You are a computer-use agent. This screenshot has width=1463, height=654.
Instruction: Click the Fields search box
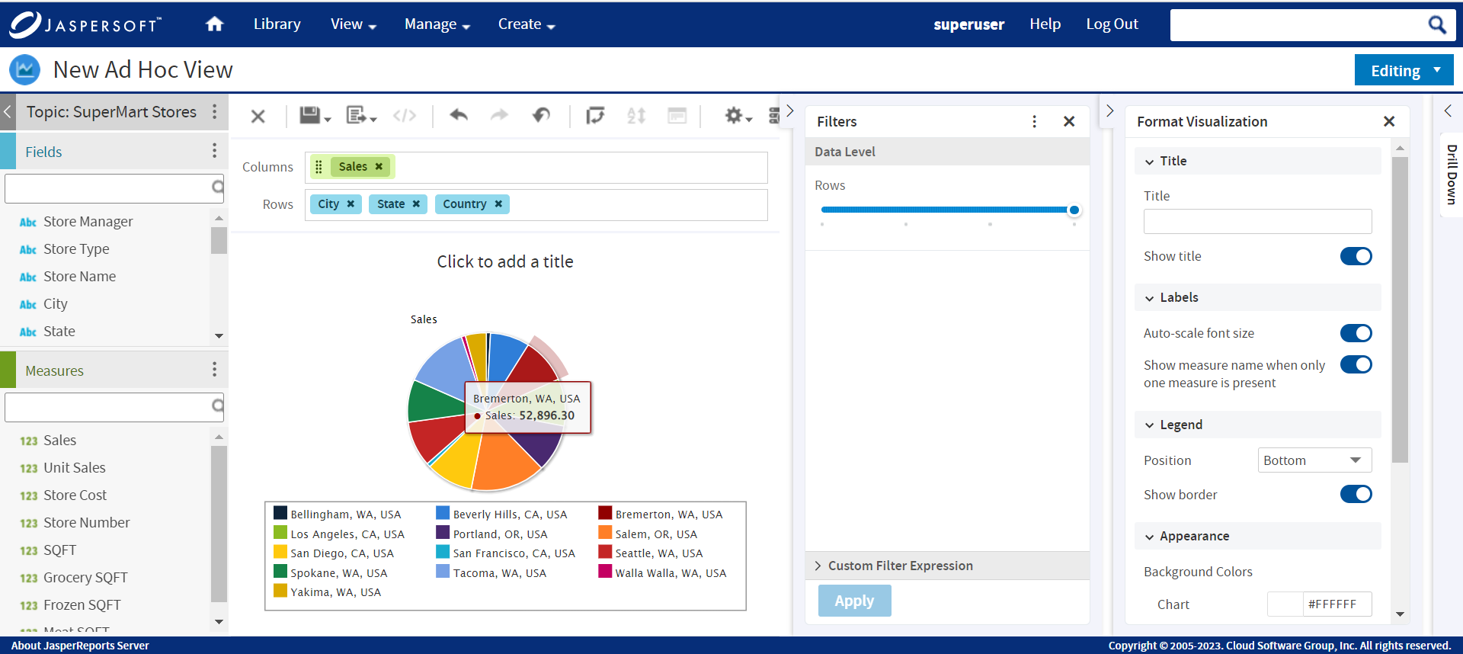point(114,188)
